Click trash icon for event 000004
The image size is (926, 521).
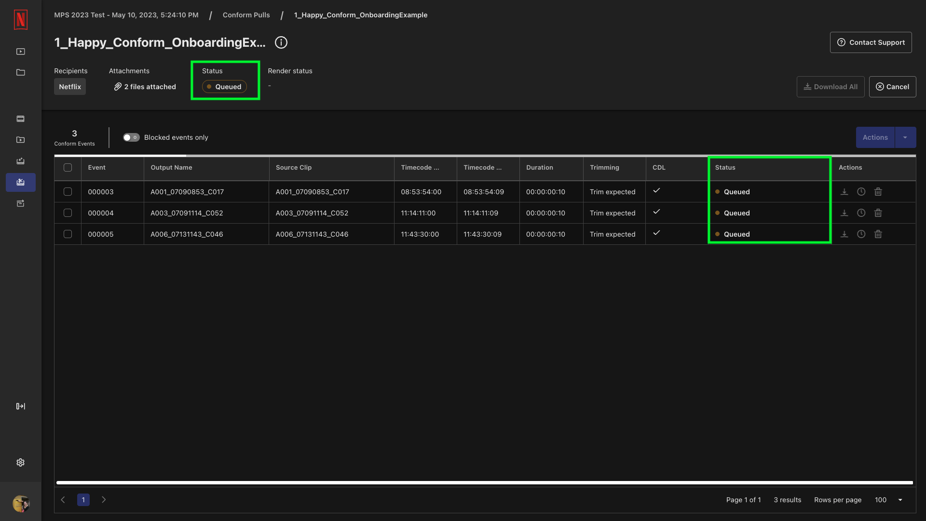[878, 213]
